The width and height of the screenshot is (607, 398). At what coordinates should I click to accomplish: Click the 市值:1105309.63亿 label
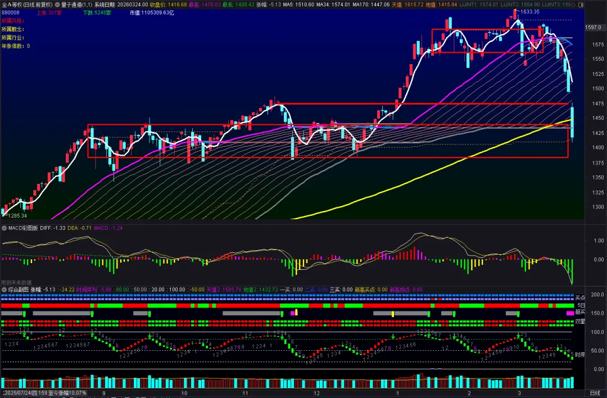click(152, 13)
